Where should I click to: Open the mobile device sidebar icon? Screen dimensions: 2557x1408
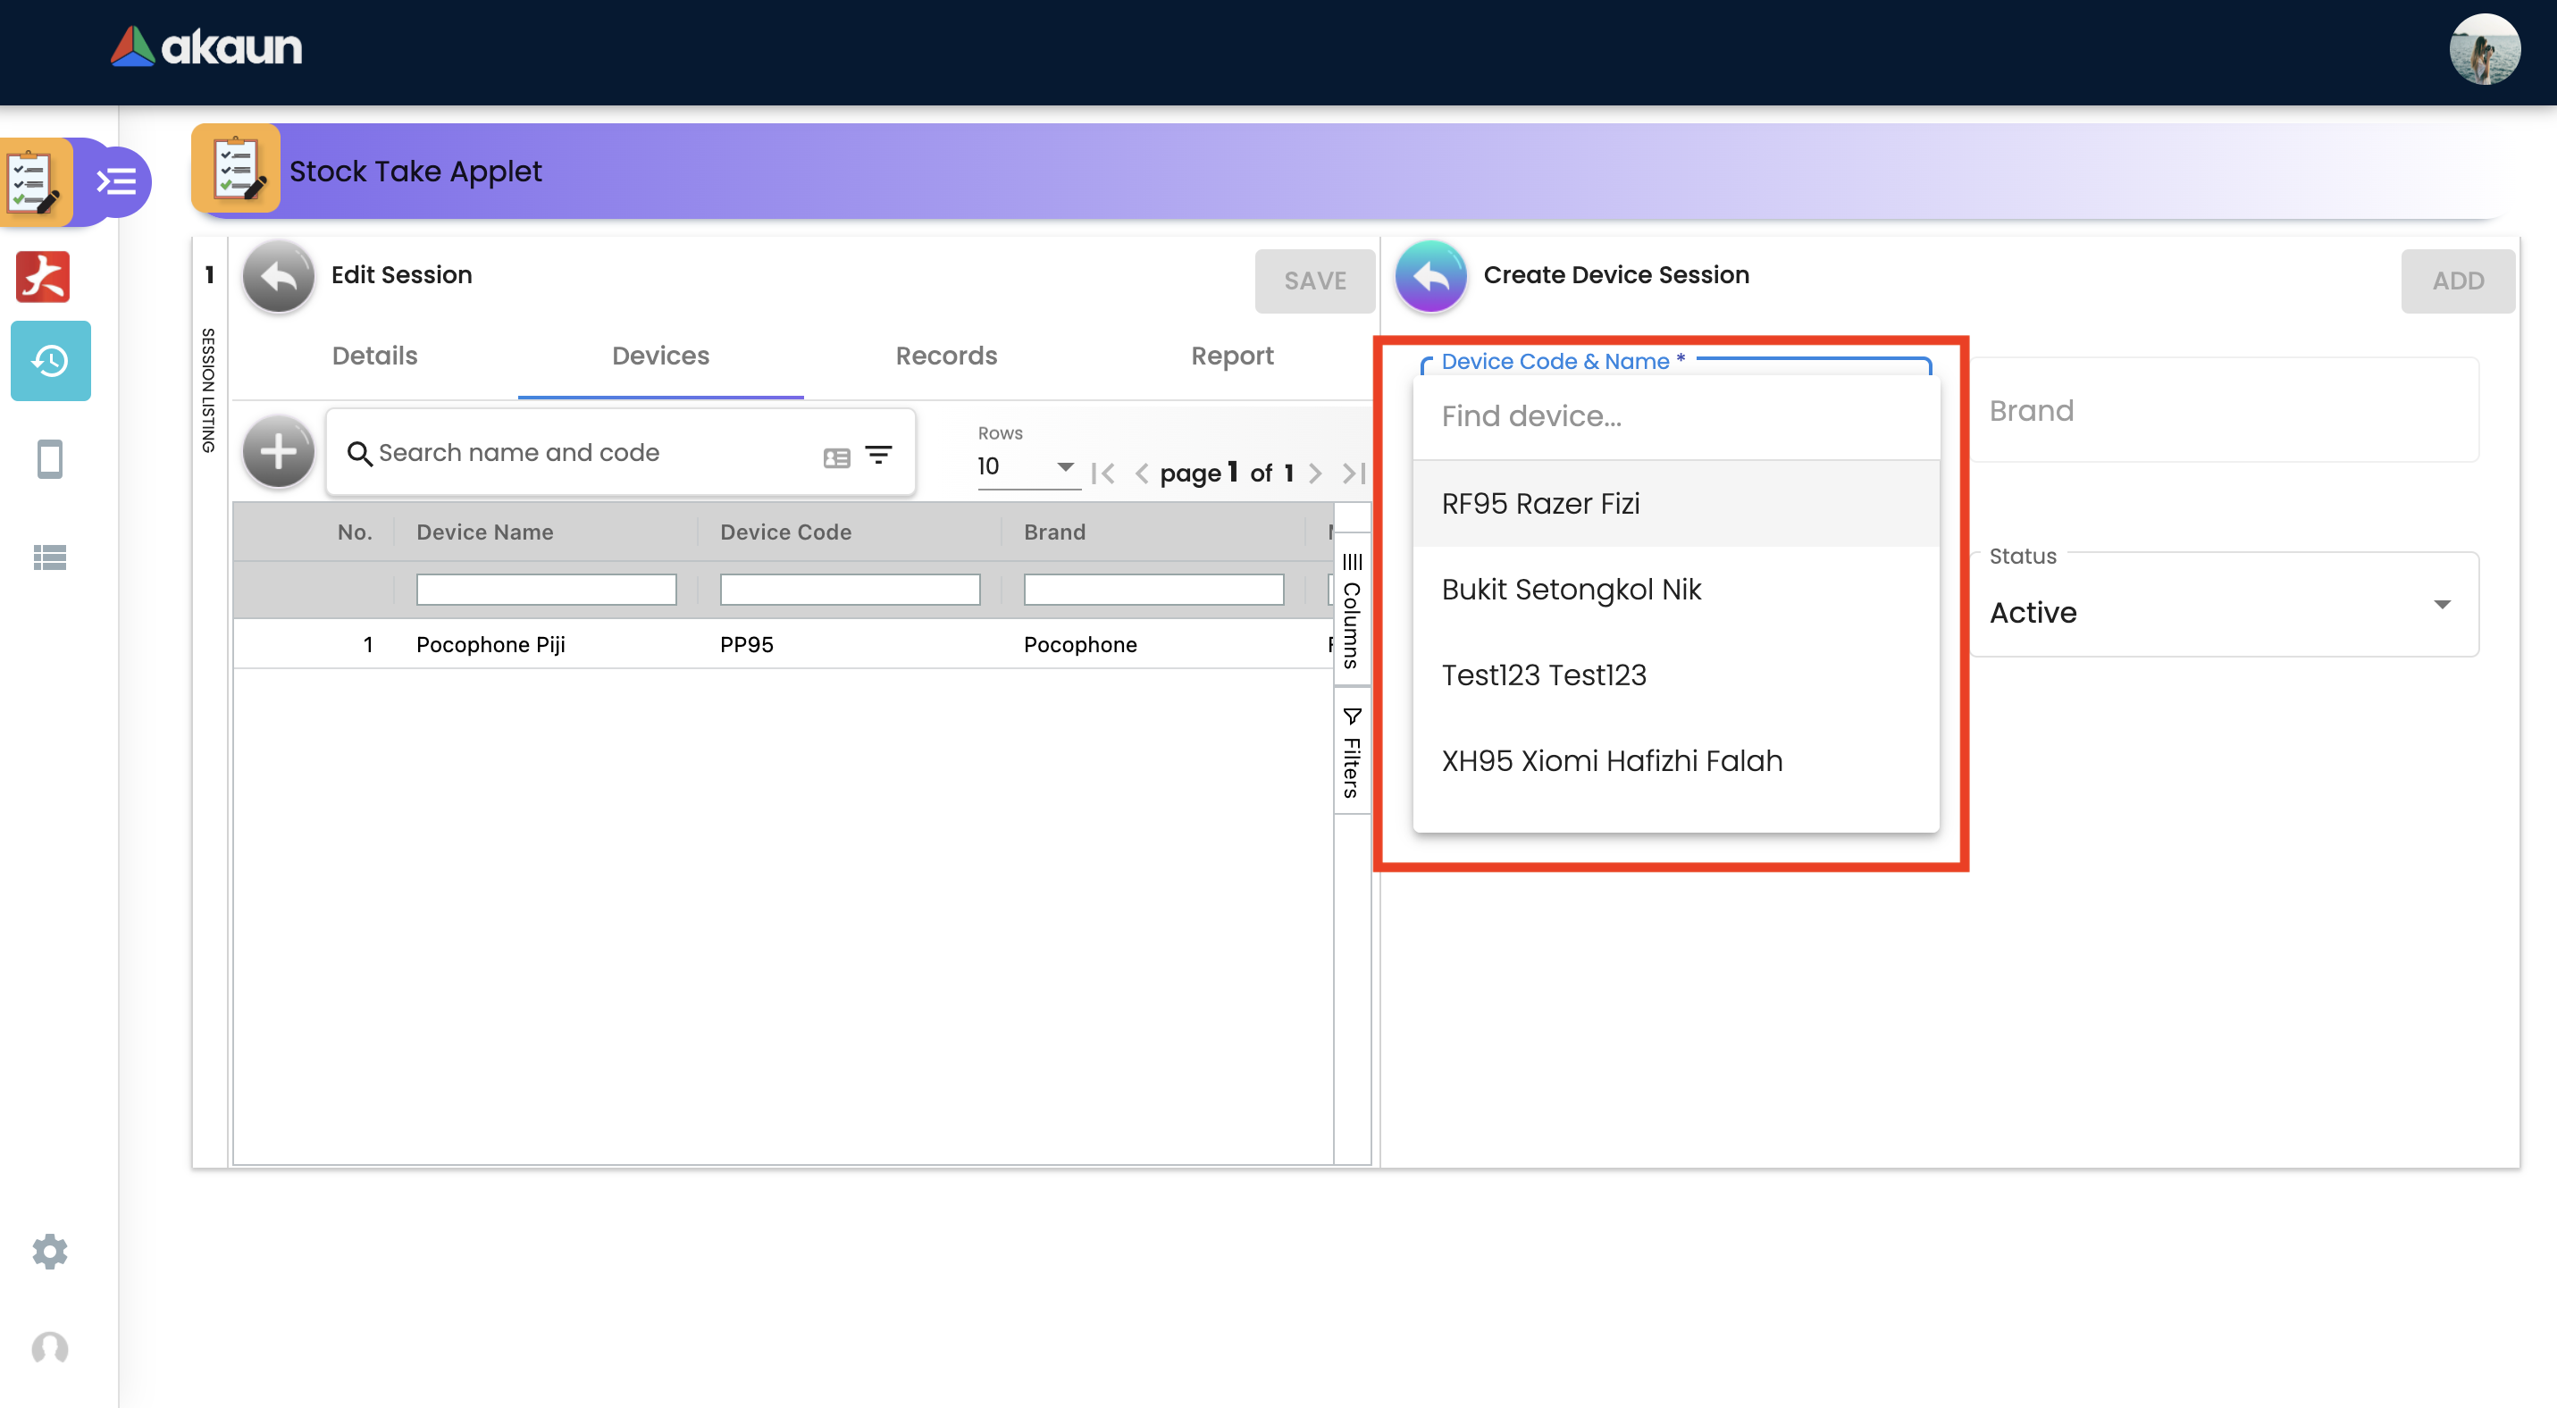(x=50, y=459)
